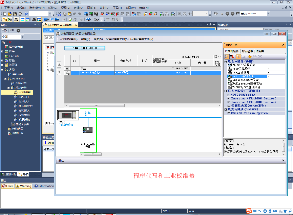
Task: Open the 全部 filter dropdown in navigation pane
Action: point(22,37)
